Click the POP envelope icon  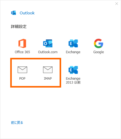click(x=22, y=70)
